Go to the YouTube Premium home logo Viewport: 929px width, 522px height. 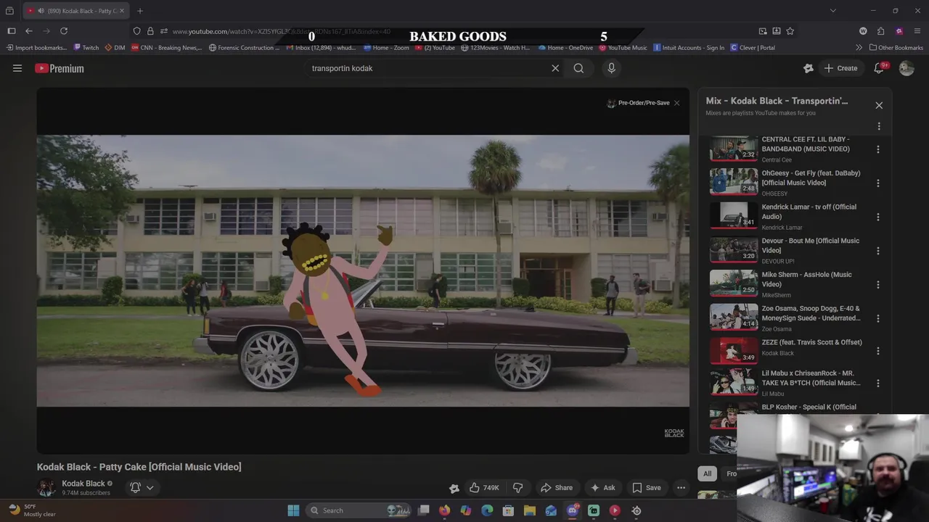(60, 68)
